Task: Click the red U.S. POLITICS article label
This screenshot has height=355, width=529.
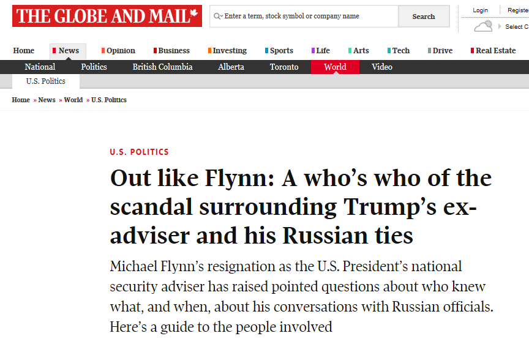Action: pos(139,152)
